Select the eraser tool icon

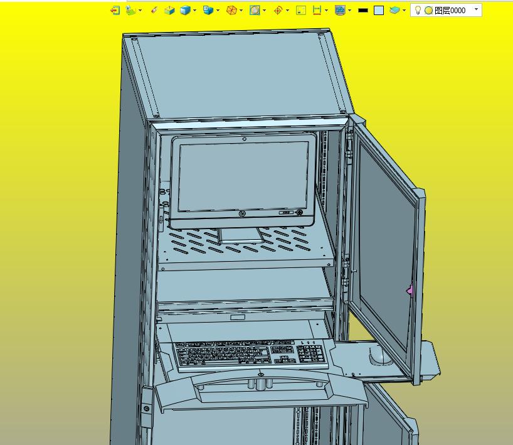[x=154, y=11]
